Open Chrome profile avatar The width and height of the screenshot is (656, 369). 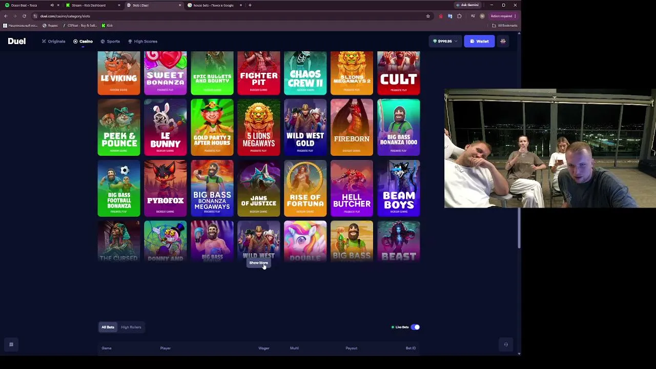[482, 16]
